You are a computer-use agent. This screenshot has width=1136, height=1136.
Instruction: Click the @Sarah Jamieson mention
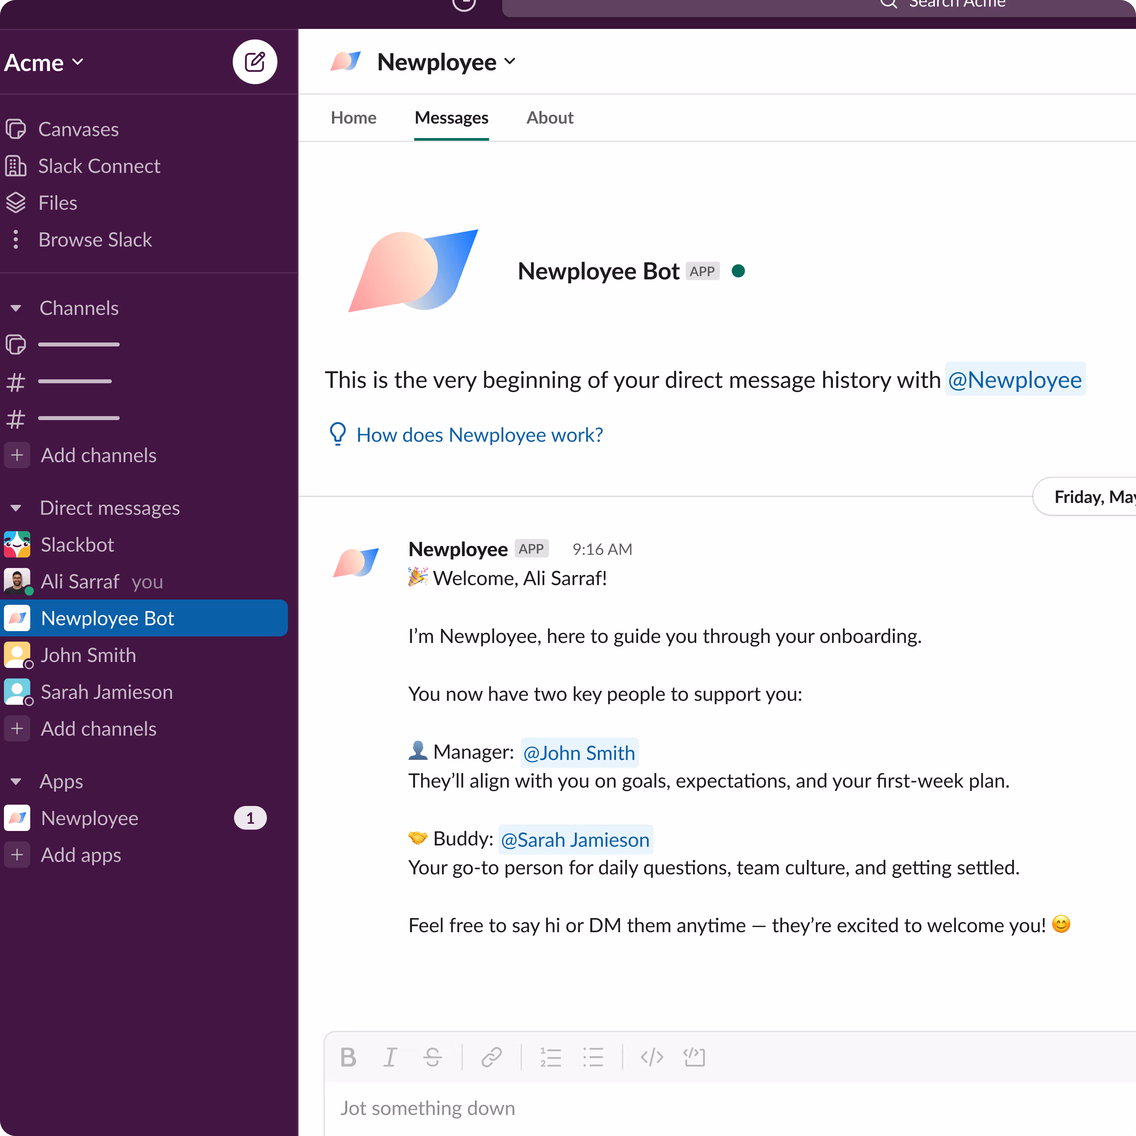click(575, 840)
